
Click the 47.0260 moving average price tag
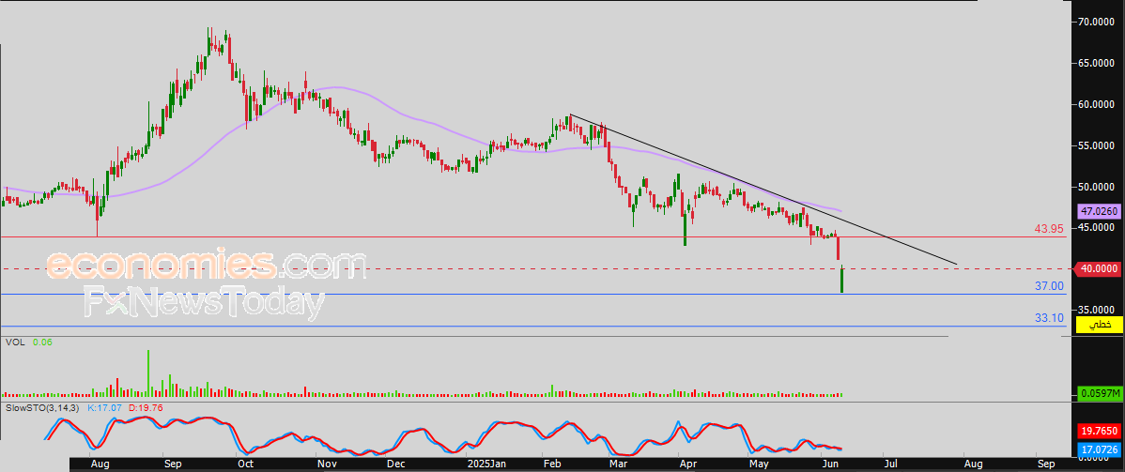point(1099,212)
